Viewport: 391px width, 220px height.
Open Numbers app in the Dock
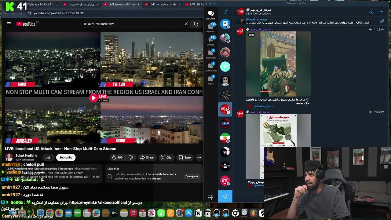point(161,213)
